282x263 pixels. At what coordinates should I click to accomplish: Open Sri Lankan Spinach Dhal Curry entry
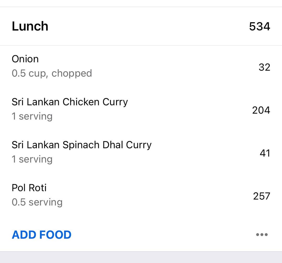click(x=141, y=152)
